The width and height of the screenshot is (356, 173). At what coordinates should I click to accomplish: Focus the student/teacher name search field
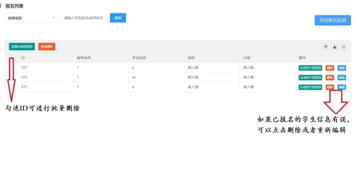point(84,18)
